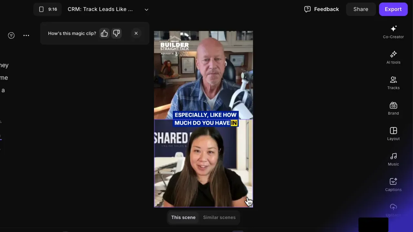Open the Captions panel
The width and height of the screenshot is (413, 232).
(x=393, y=185)
